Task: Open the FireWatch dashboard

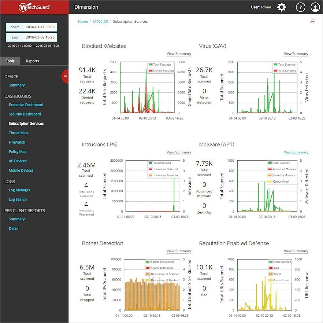Action: coord(17,142)
